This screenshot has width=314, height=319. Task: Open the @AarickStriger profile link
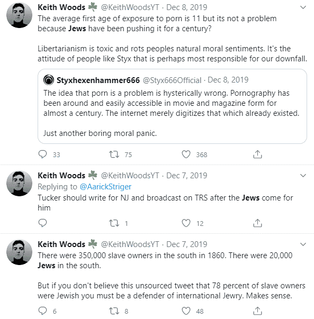click(x=105, y=187)
